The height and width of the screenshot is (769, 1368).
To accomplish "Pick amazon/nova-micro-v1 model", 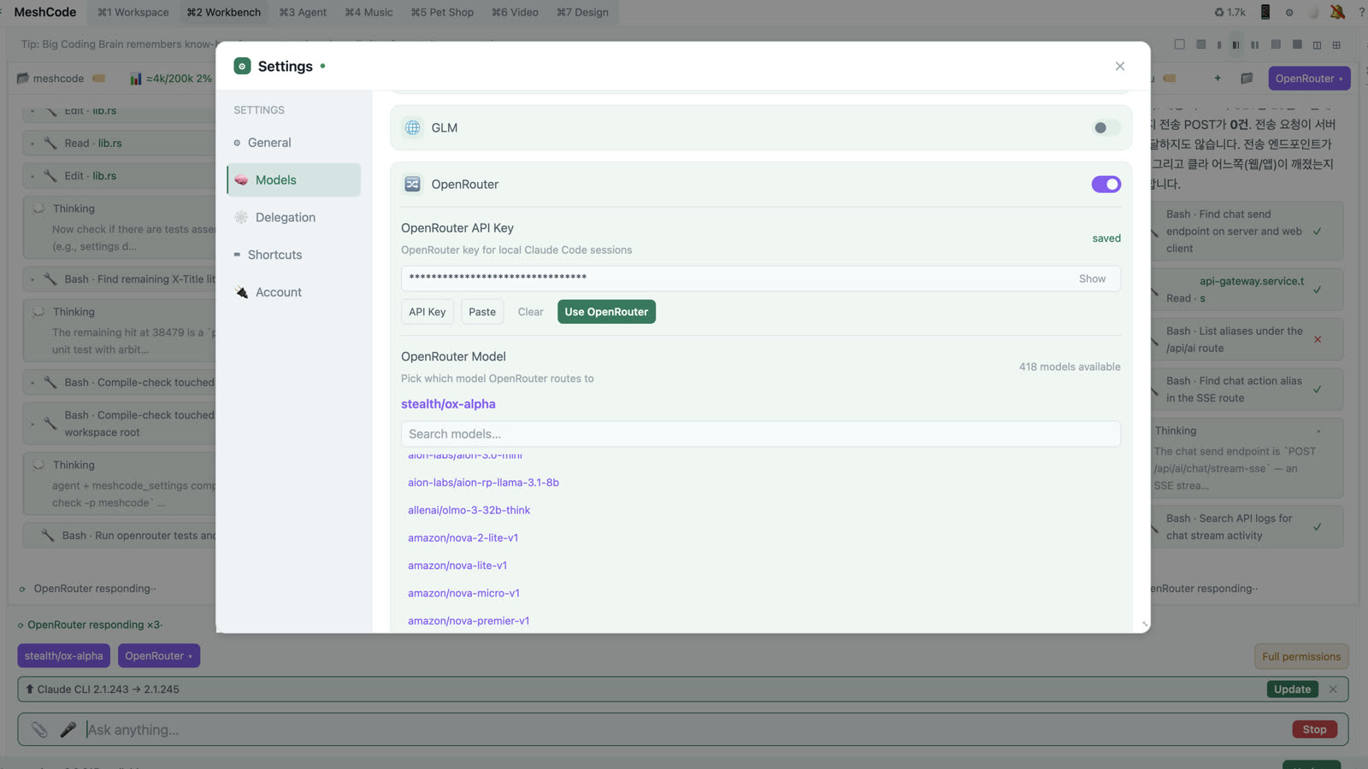I will 463,593.
